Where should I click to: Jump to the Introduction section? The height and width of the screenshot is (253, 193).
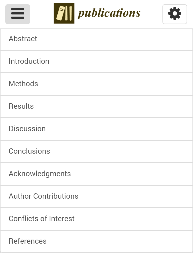(29, 61)
